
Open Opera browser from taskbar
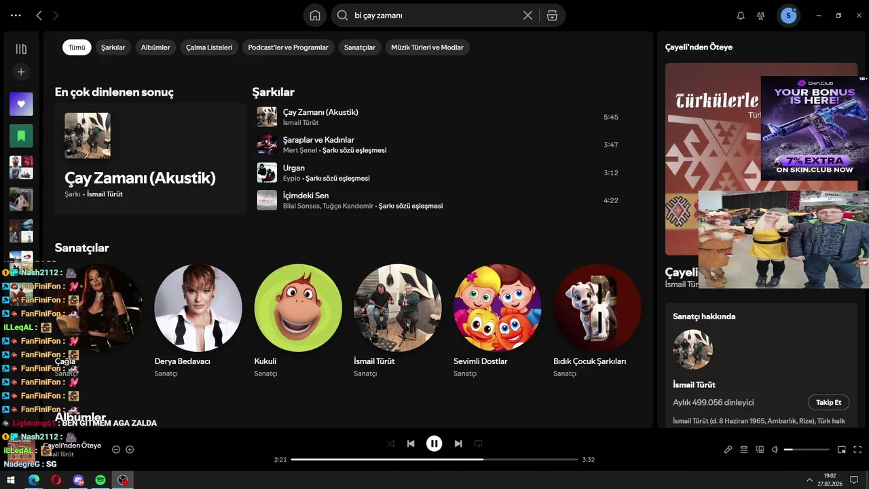point(56,480)
